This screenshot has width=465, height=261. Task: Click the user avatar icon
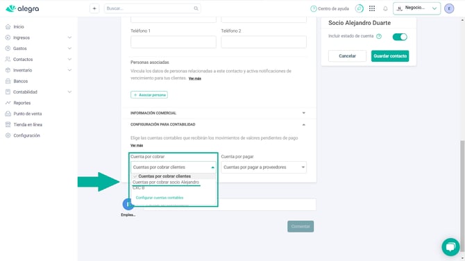(449, 8)
